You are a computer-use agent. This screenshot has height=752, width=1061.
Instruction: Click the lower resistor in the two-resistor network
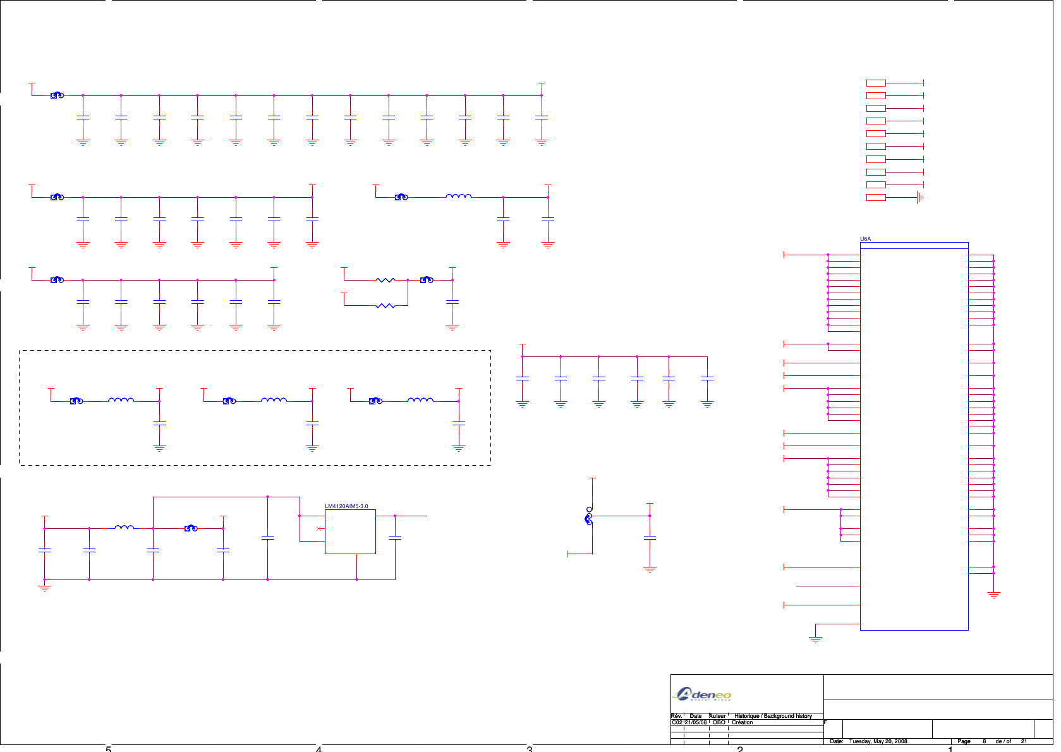point(385,305)
